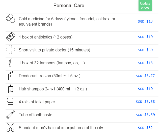Click the toilet paper roll icon
This screenshot has height=137, width=163.
tap(11, 102)
